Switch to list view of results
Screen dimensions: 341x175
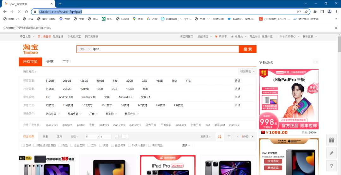pyautogui.click(x=229, y=137)
